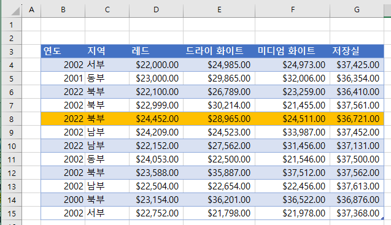
Task: Select cell with $37,561.00
Action: [357, 105]
